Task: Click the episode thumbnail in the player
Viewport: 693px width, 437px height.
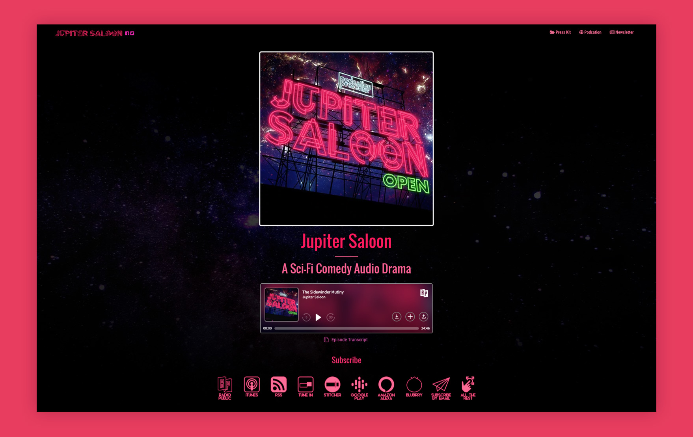Action: point(281,305)
